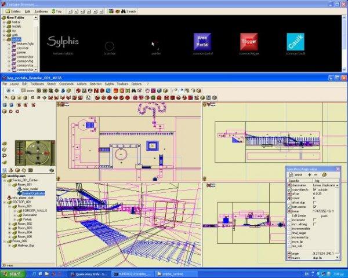Click the minus icon in Specifics panel
Screen dimensions: 348x278
316,175
